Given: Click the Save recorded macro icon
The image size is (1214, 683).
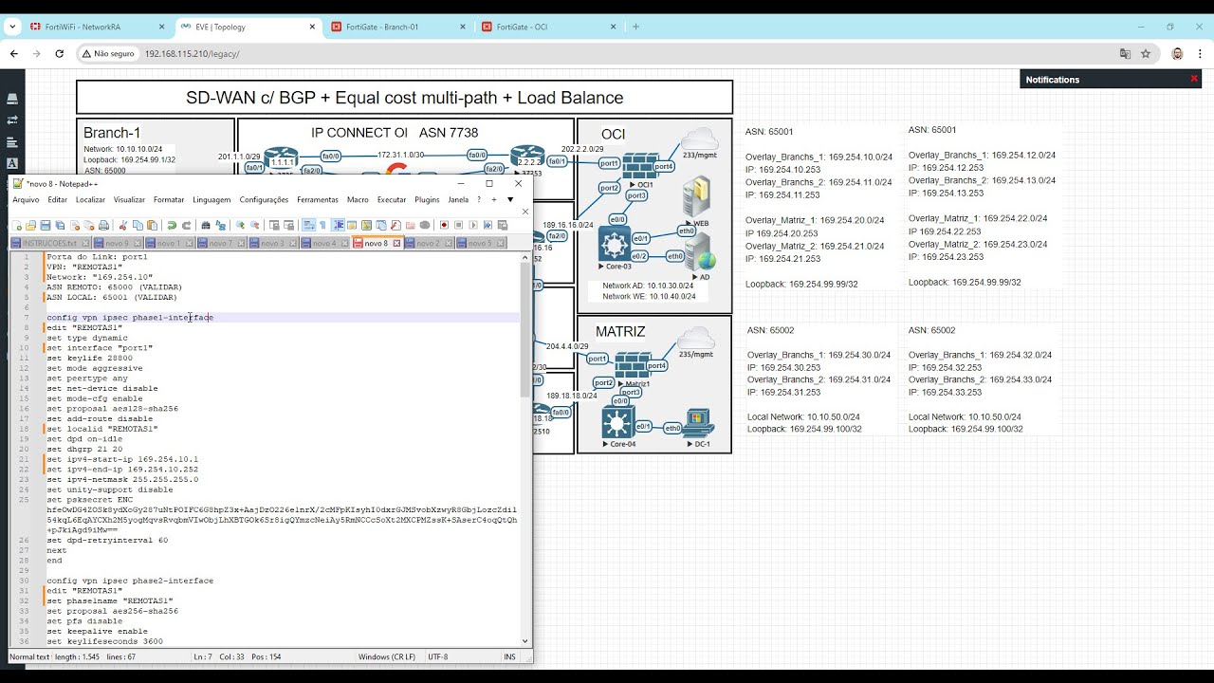Looking at the screenshot, I should pyautogui.click(x=503, y=226).
